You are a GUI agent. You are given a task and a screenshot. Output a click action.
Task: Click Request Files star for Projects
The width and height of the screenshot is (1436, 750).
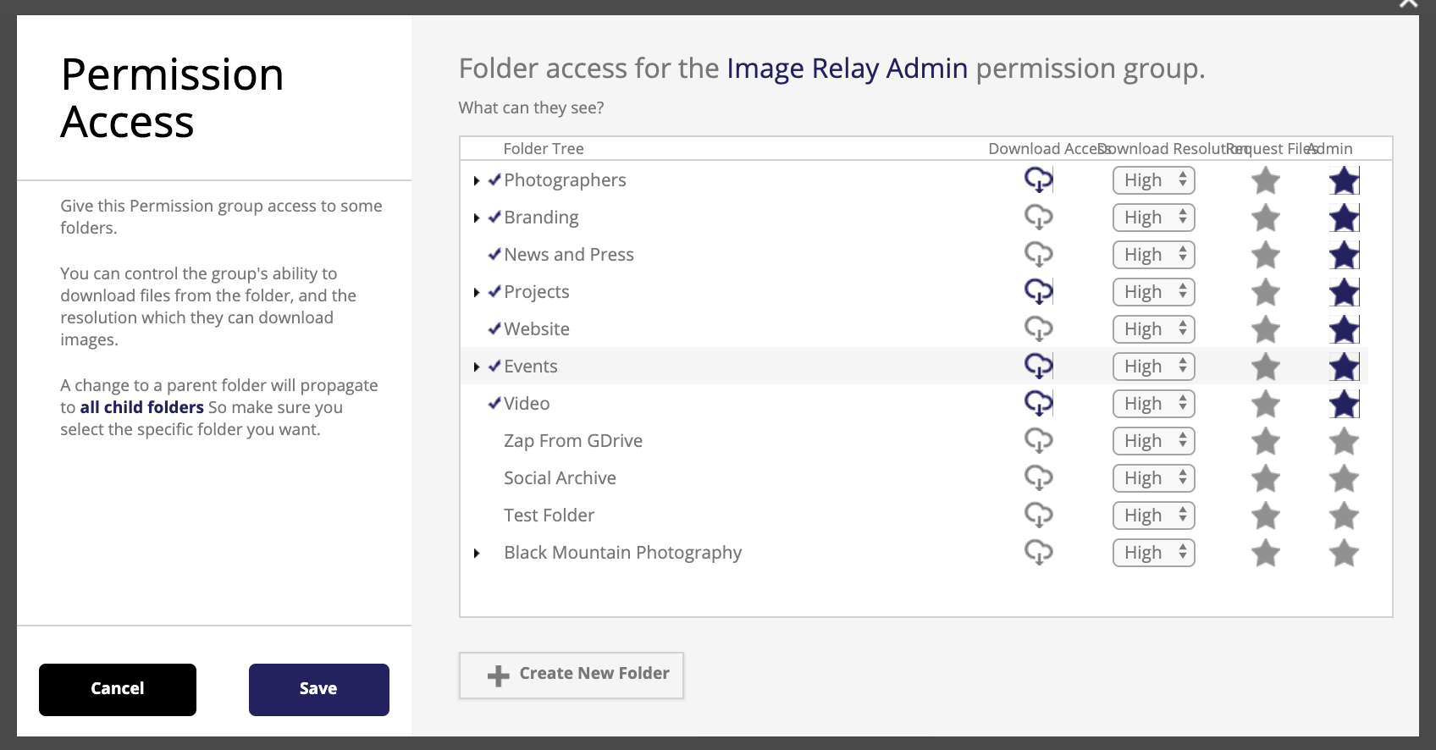[x=1266, y=292]
